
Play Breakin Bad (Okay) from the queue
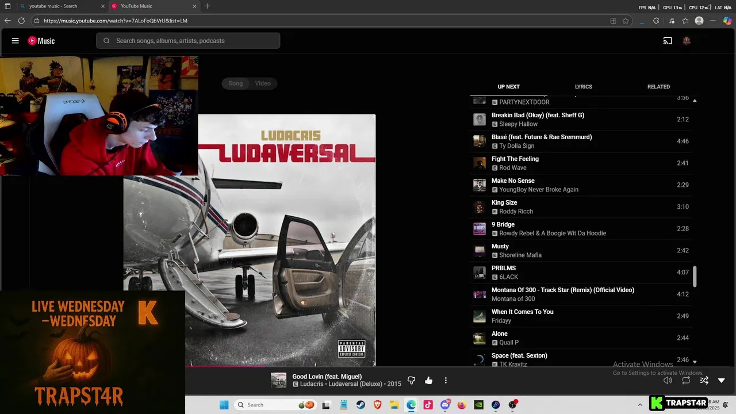[x=581, y=120]
